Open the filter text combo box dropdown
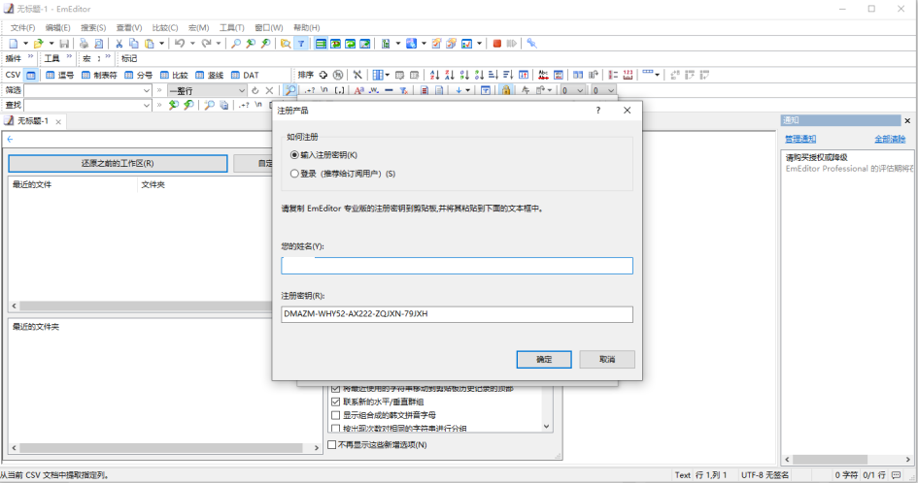Viewport: 918px width, 483px height. [x=147, y=90]
